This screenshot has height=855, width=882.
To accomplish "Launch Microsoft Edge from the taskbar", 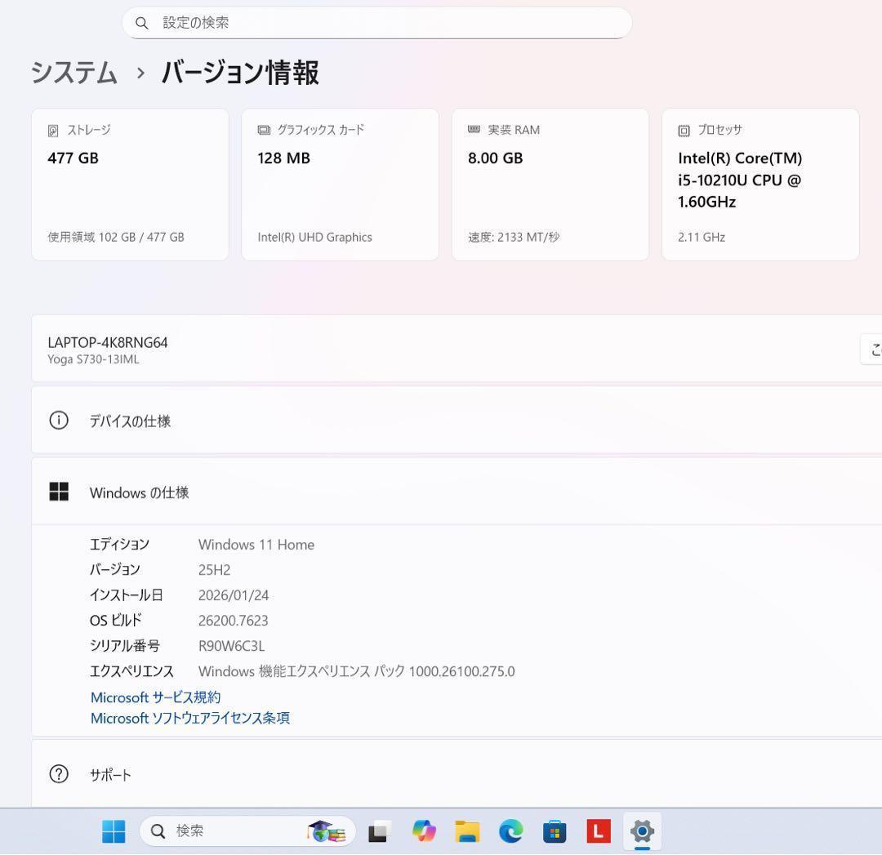I will coord(510,831).
